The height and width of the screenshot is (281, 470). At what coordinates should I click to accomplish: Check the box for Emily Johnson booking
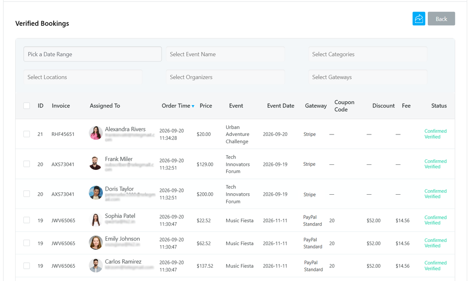point(27,242)
